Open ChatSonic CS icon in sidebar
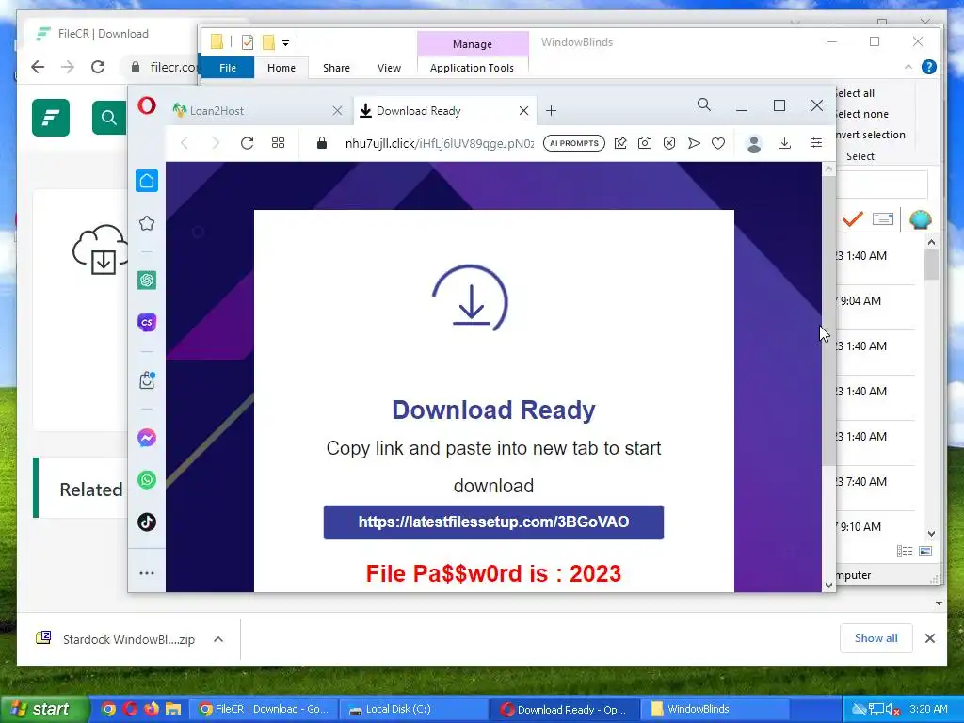The width and height of the screenshot is (964, 723). pos(146,322)
